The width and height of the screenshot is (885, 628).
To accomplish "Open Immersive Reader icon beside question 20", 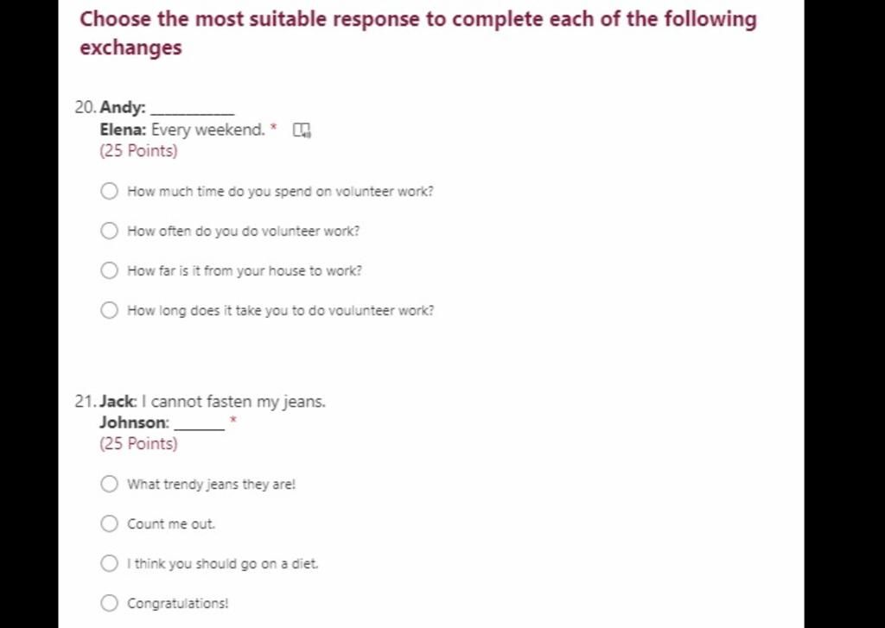I will click(x=302, y=130).
